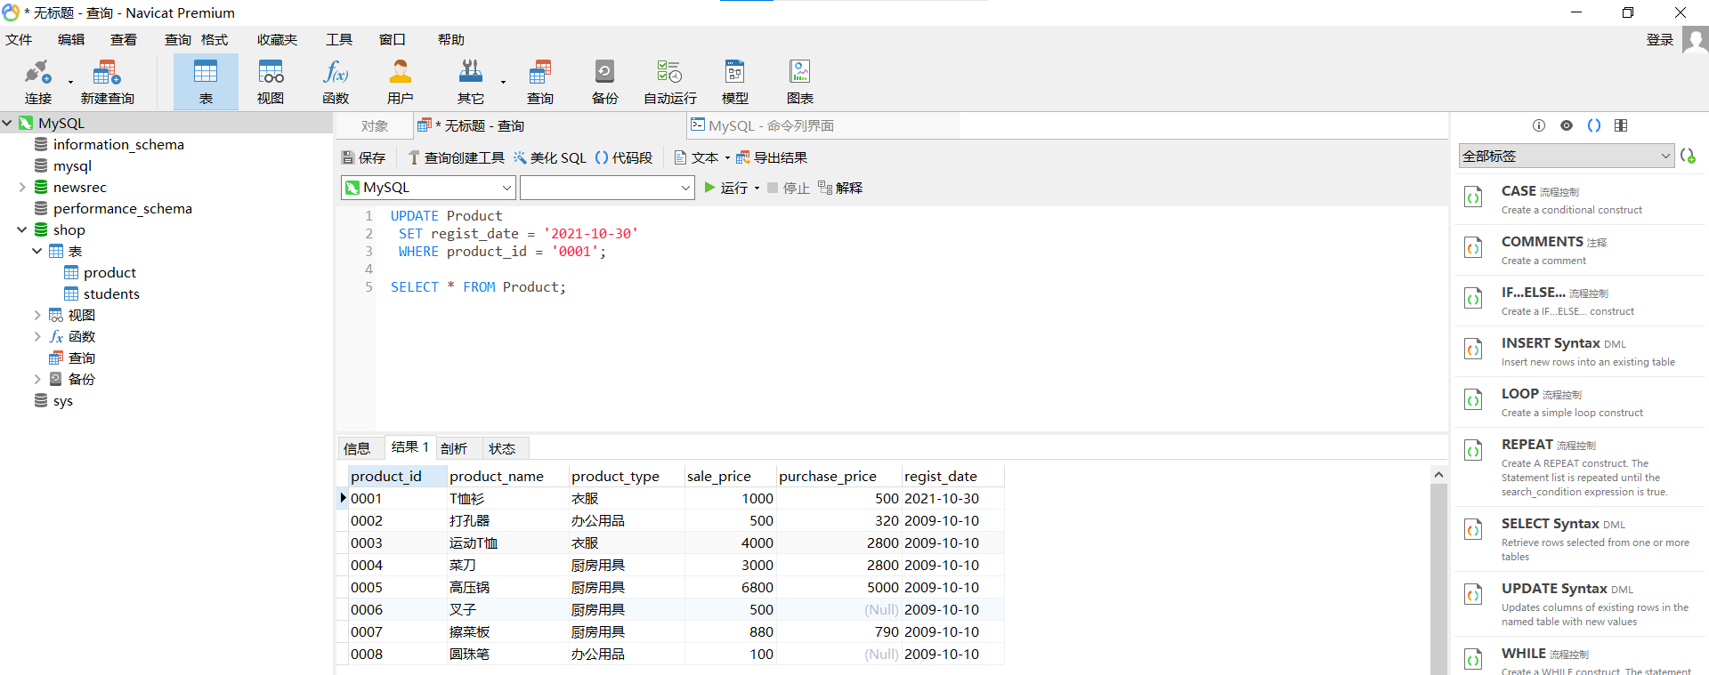Image resolution: width=1709 pixels, height=675 pixels.
Task: Click the results scrollbar up arrow
Action: click(x=1438, y=475)
